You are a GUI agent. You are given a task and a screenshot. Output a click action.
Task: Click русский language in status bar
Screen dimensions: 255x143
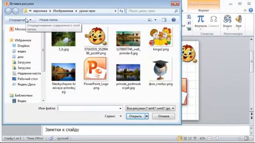point(63,138)
